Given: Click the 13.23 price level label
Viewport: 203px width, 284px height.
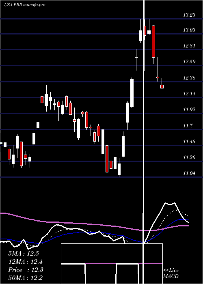Looking at the screenshot, I should click(x=189, y=15).
